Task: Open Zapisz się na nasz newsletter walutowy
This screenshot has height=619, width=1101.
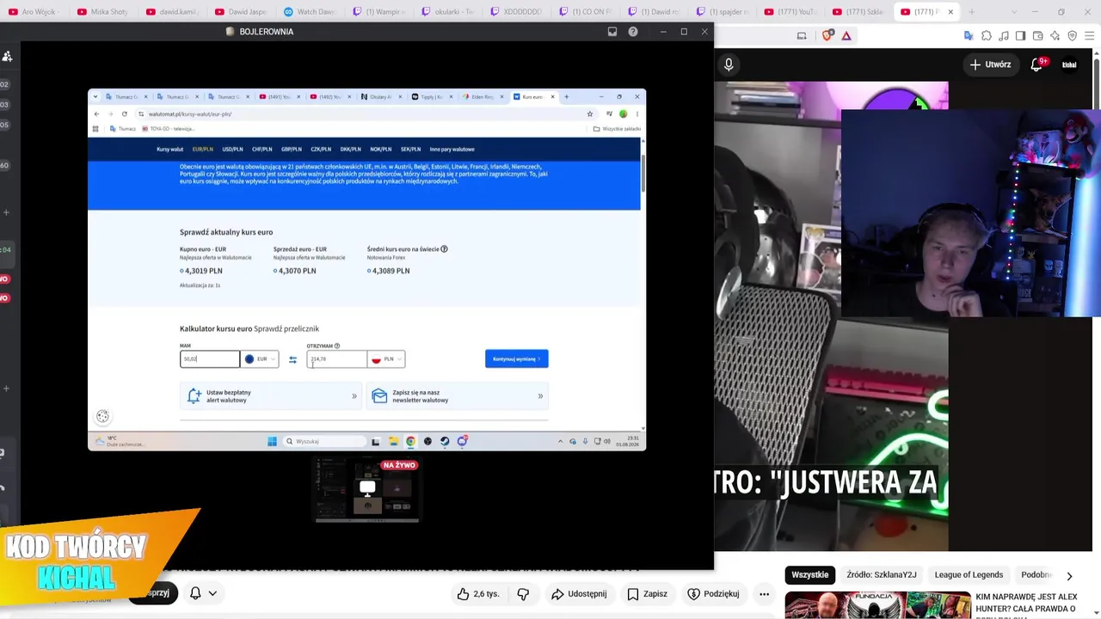Action: coord(458,396)
